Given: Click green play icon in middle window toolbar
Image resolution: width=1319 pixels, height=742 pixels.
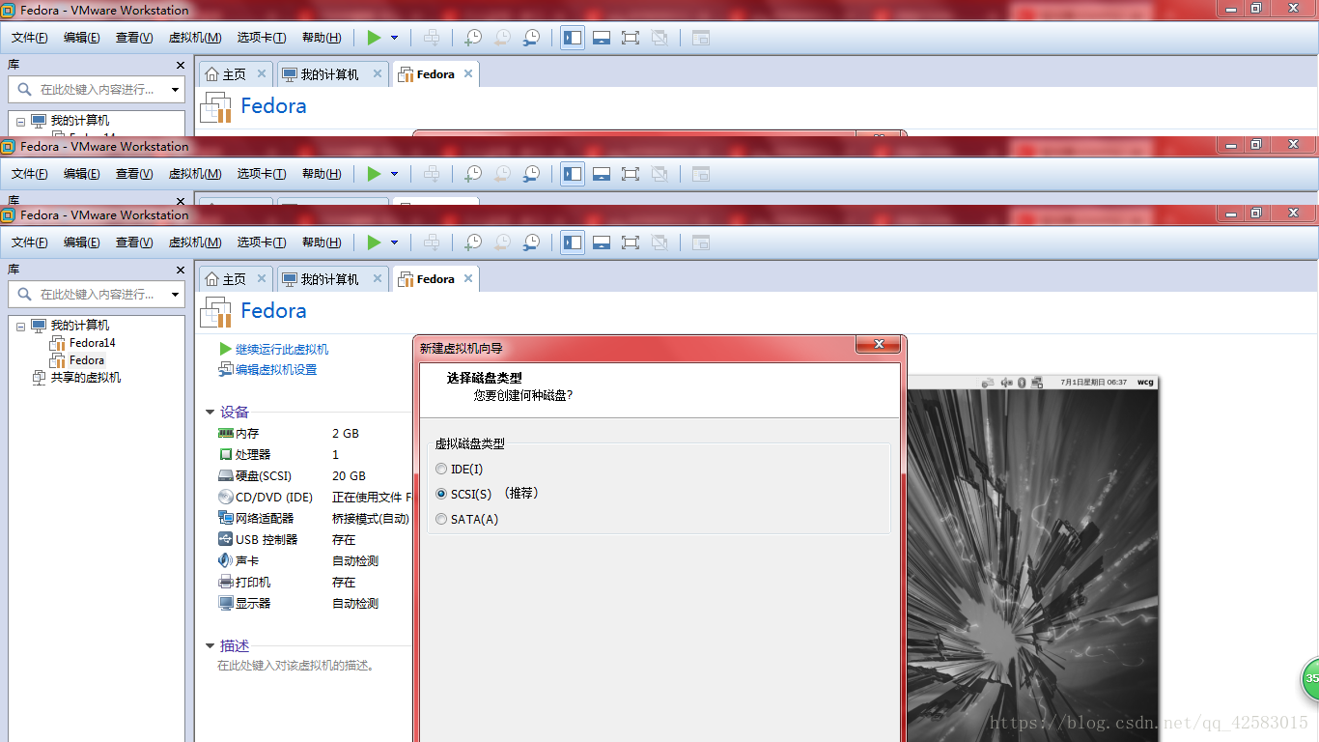Looking at the screenshot, I should 374,174.
